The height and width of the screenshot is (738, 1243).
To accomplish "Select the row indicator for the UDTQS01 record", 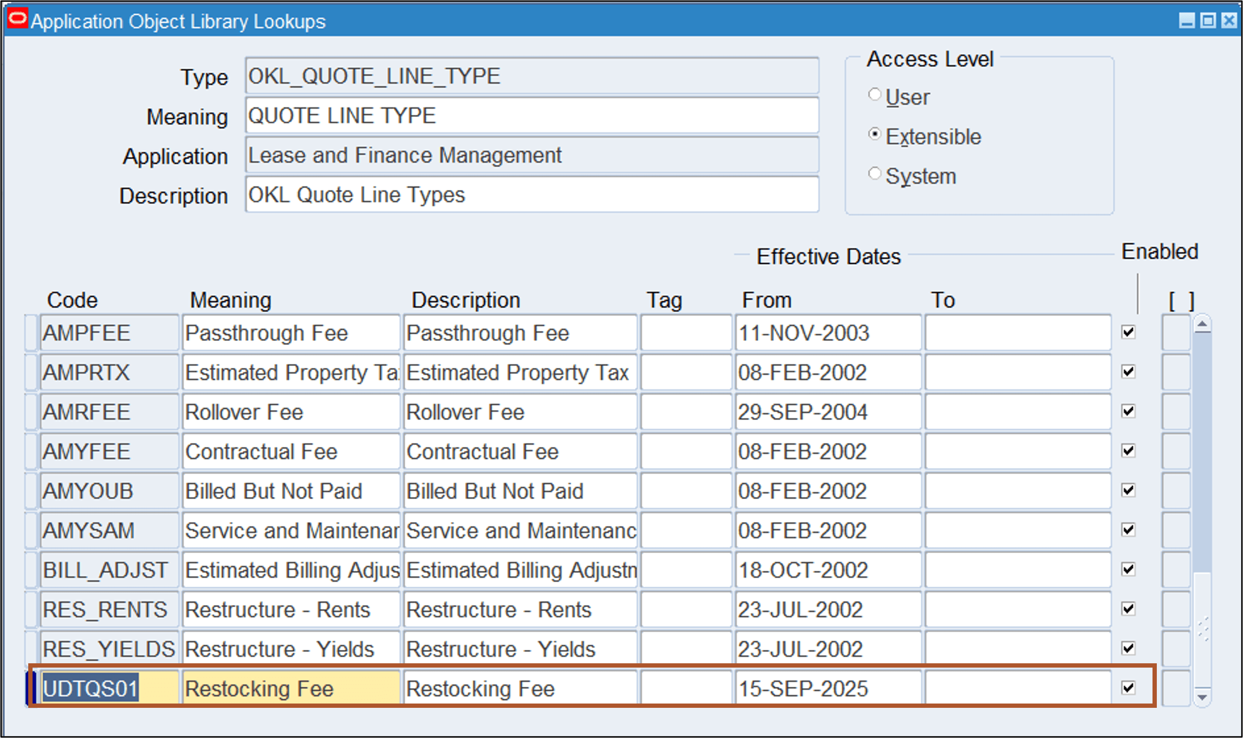I will pyautogui.click(x=32, y=688).
